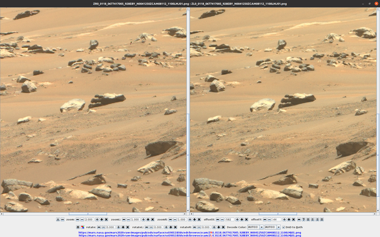Reset offsetX with the X icon
Screen dimensions: 380x237
coord(246,219)
